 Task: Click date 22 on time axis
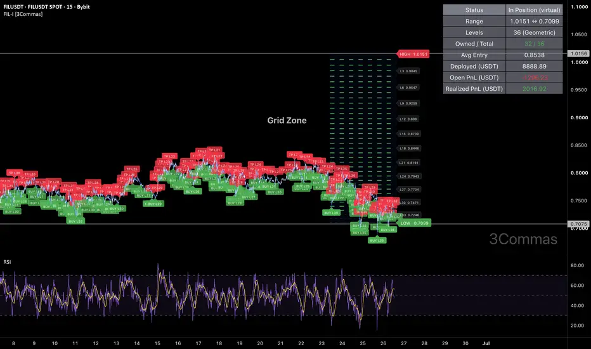click(301, 343)
